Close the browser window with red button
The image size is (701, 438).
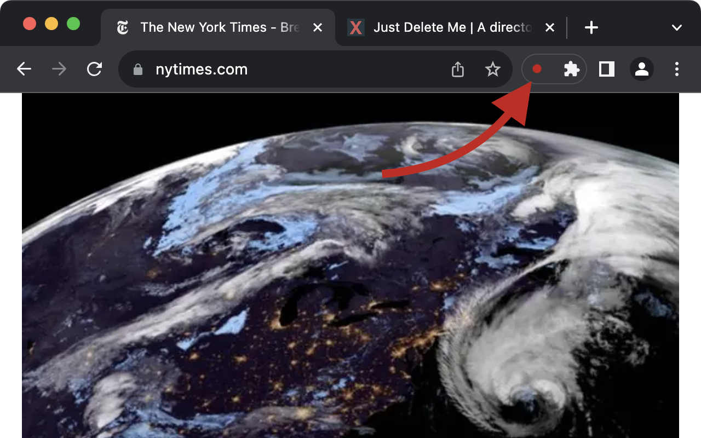tap(30, 24)
